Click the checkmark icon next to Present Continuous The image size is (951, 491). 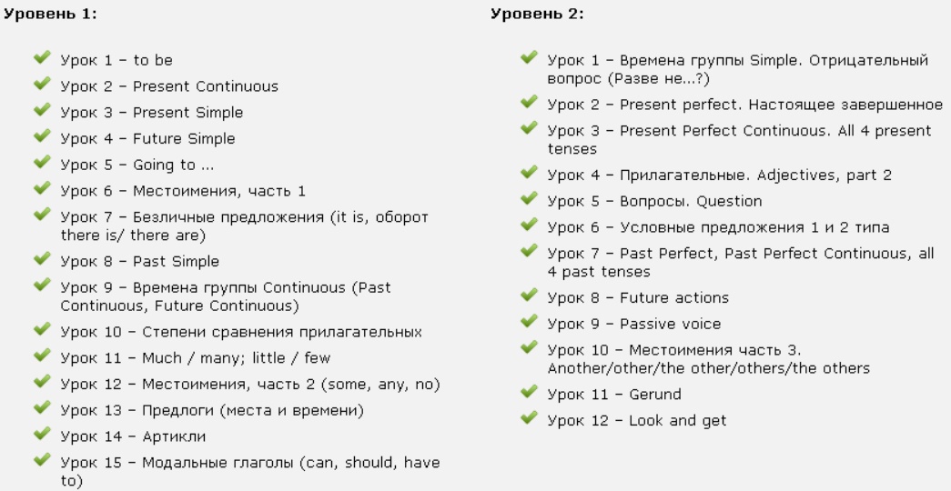coord(41,85)
